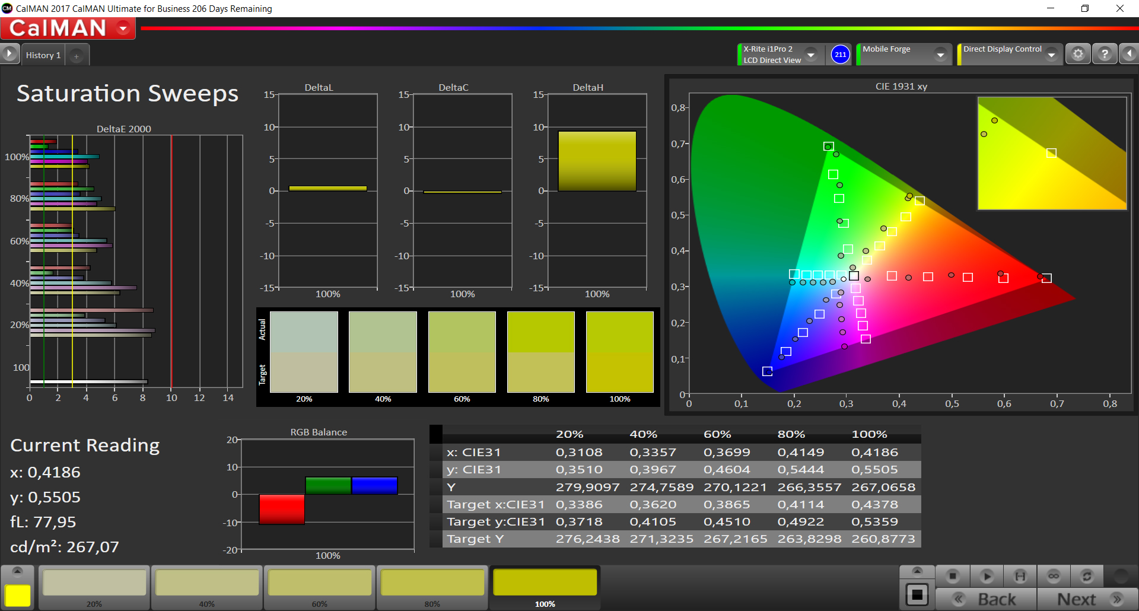
Task: Collapse the right side panel arrow
Action: click(x=1129, y=55)
